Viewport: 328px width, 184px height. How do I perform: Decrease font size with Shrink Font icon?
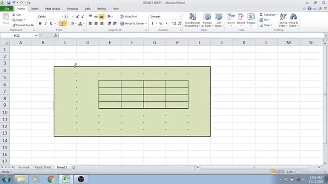(x=83, y=16)
